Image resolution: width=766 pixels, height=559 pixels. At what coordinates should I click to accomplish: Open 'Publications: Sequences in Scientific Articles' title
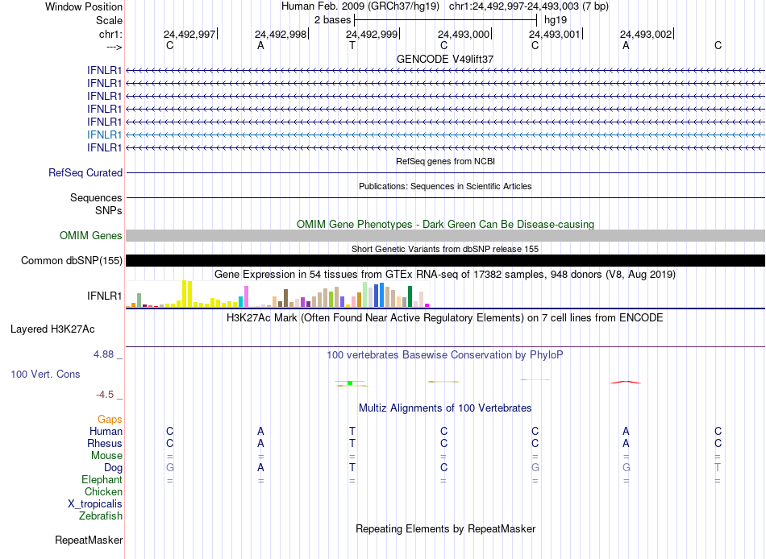[445, 186]
